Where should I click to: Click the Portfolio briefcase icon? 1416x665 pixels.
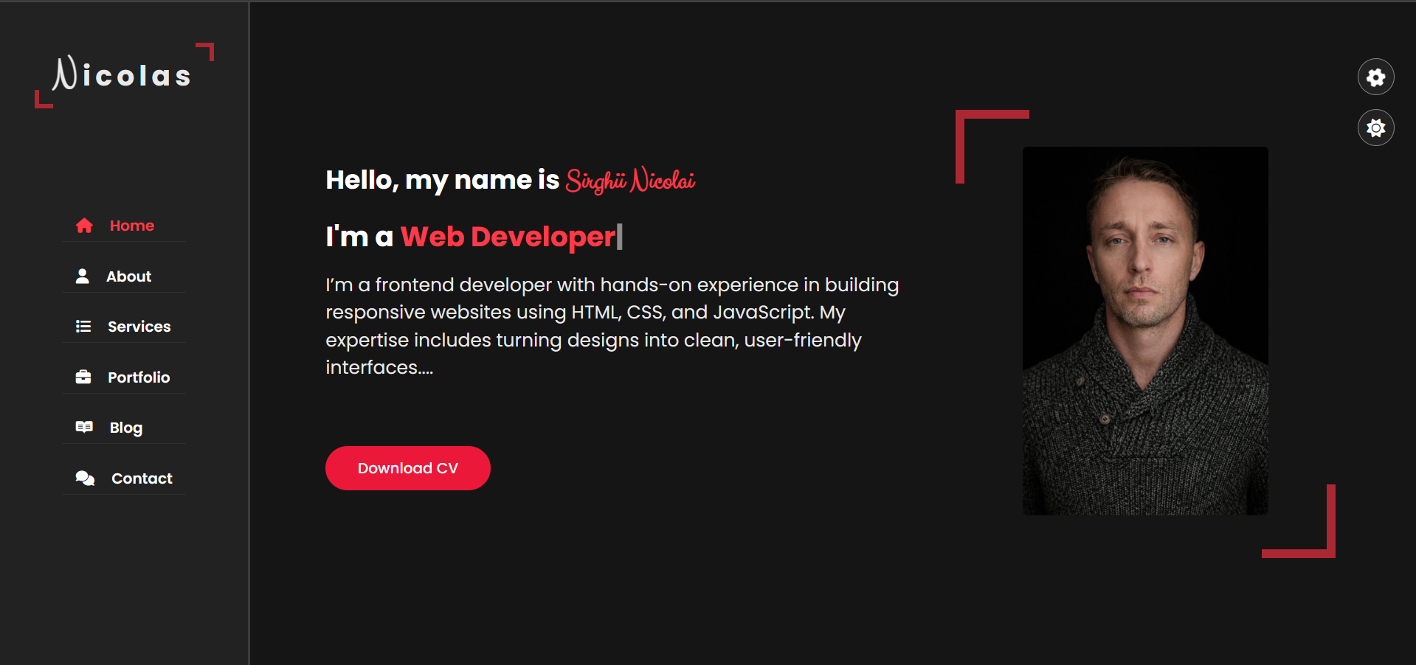click(83, 377)
